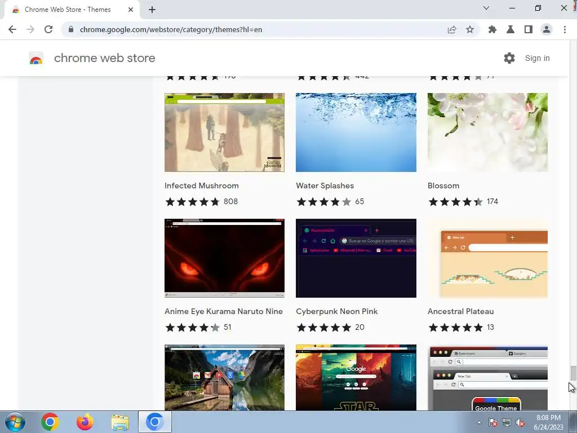
Task: Close the Chrome Web Store tab
Action: [x=131, y=10]
